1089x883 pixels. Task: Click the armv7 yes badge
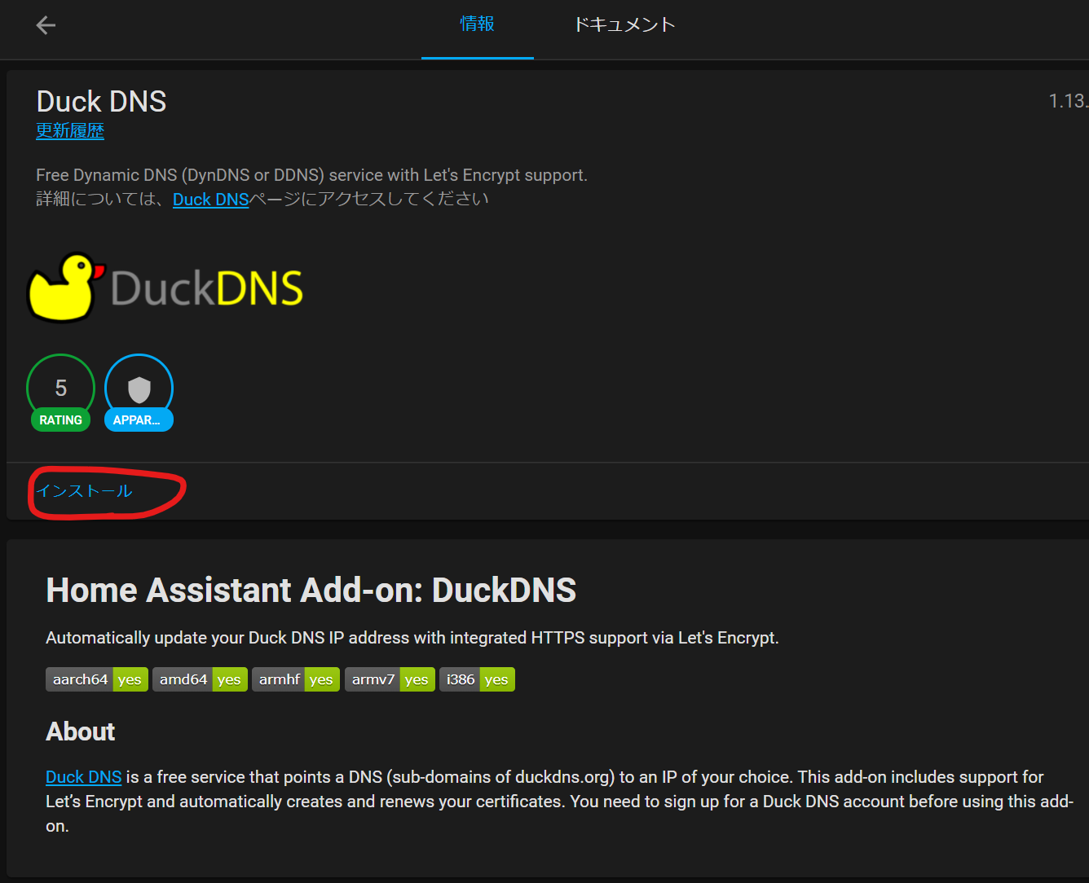point(390,679)
